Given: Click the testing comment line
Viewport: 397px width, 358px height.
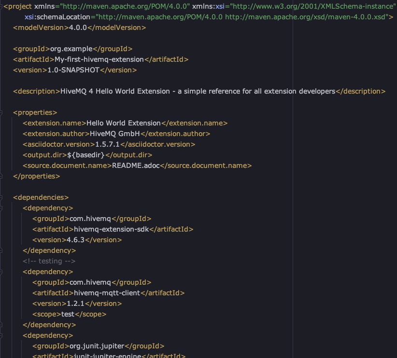Looking at the screenshot, I should [50, 261].
